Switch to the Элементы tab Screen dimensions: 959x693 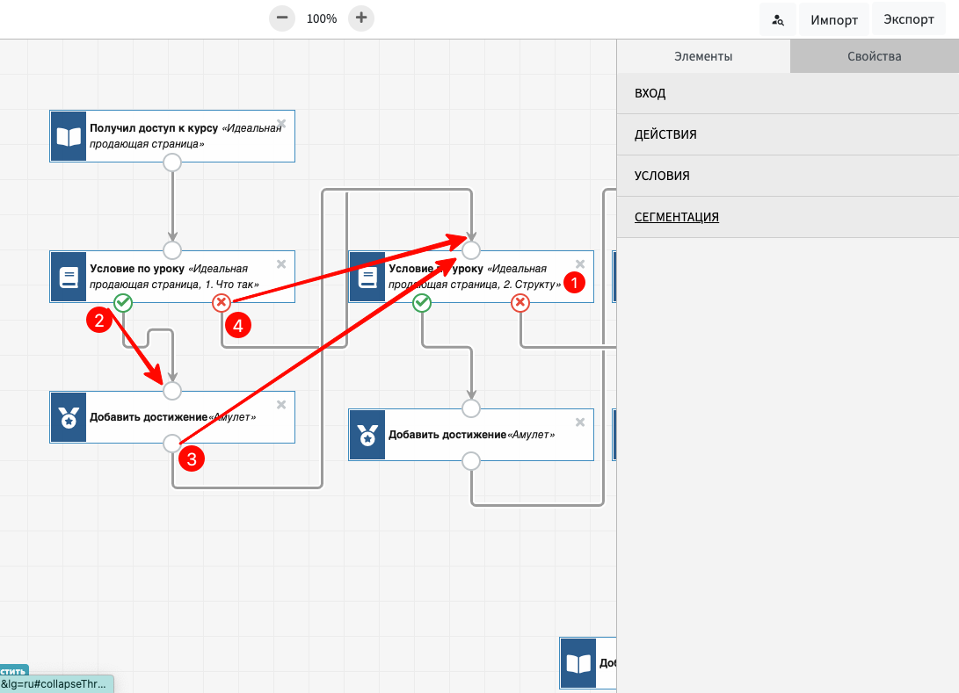[x=703, y=56]
